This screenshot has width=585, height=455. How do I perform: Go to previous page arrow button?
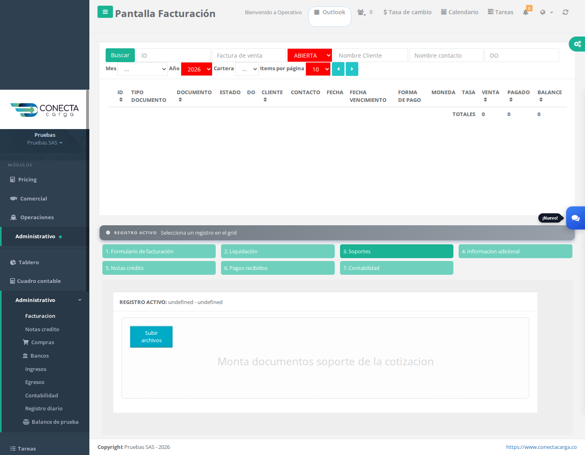click(338, 69)
